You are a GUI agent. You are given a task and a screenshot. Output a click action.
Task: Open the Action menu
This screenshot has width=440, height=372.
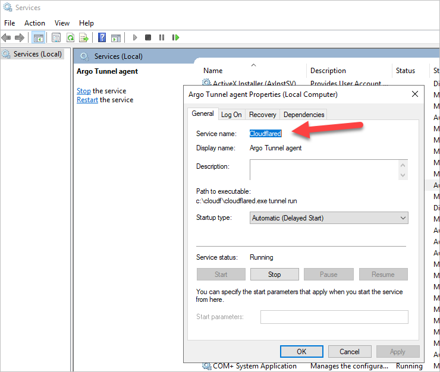pos(34,23)
